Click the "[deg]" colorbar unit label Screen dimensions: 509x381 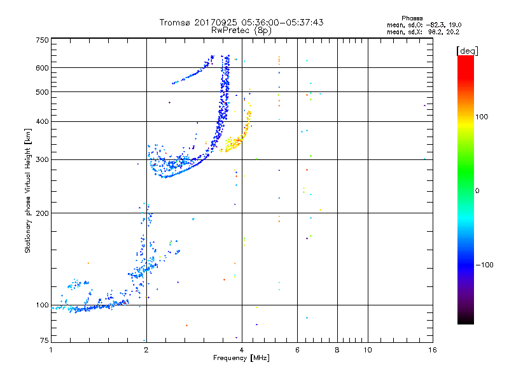(467, 51)
